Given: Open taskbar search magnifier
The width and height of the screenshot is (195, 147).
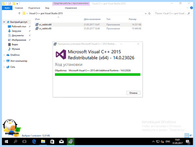Looking at the screenshot, I should (15, 141).
